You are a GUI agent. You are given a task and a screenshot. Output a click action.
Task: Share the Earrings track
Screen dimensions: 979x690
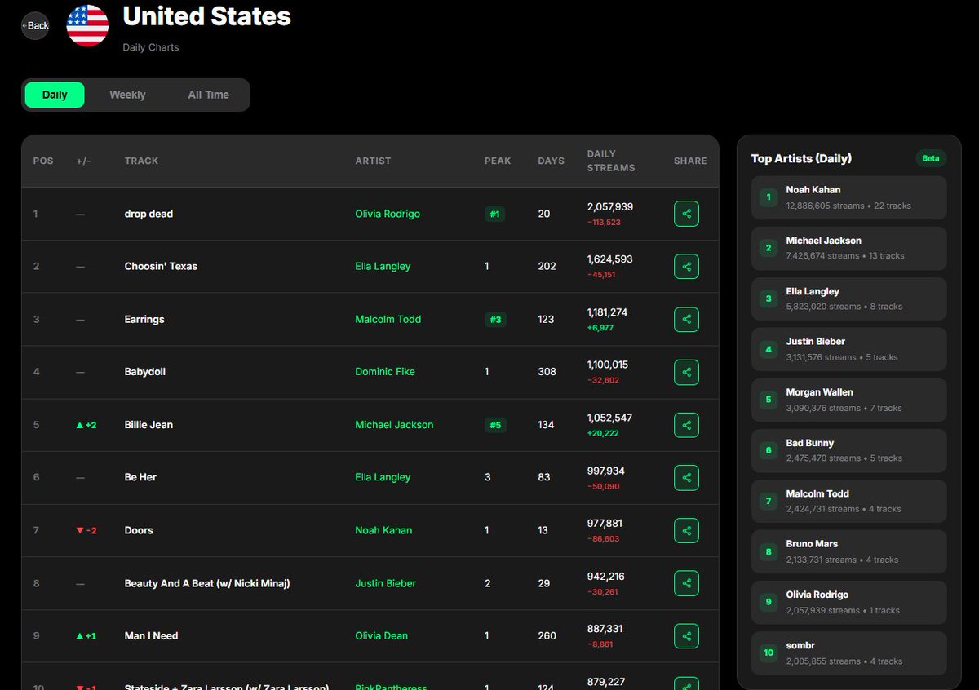click(x=686, y=319)
